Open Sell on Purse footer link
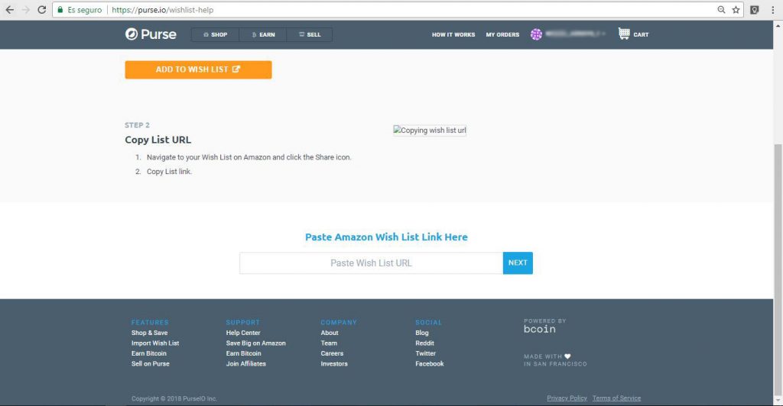 [151, 364]
